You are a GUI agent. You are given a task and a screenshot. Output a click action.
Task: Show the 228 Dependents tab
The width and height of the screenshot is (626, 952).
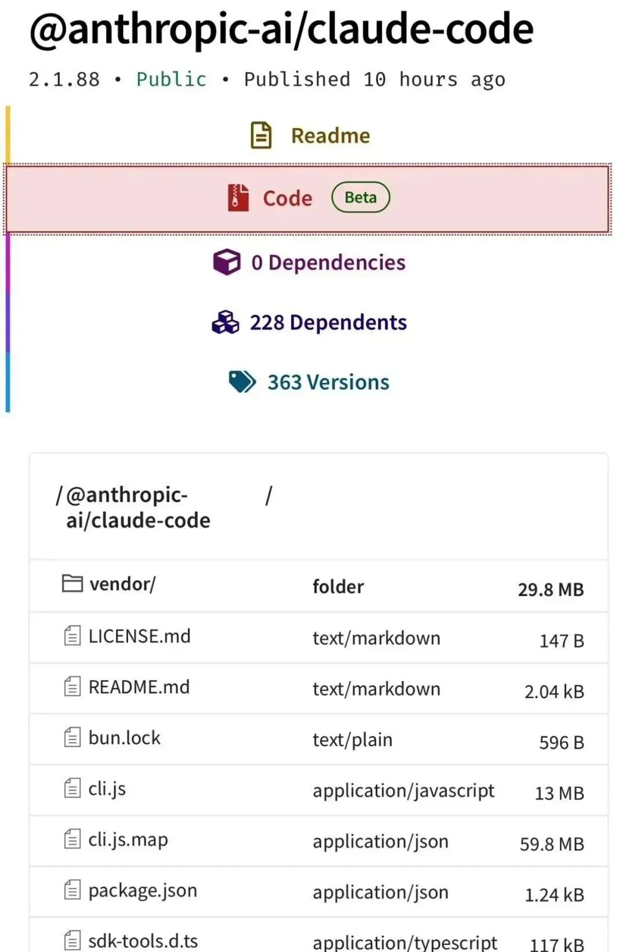pos(328,323)
